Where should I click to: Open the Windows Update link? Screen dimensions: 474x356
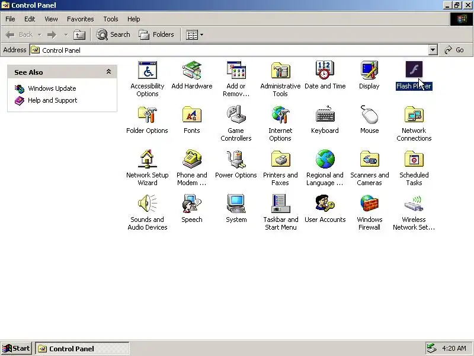[52, 88]
